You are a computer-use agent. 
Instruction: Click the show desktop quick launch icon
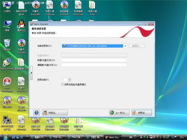pos(13,137)
